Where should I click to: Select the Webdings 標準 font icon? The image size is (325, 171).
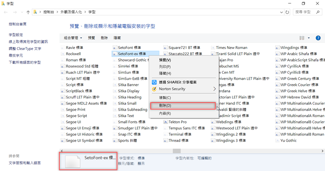[212, 122]
